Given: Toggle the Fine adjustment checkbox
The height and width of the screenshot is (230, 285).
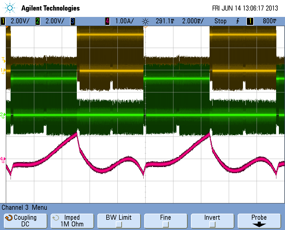Looking at the screenshot, I should click(x=166, y=225).
